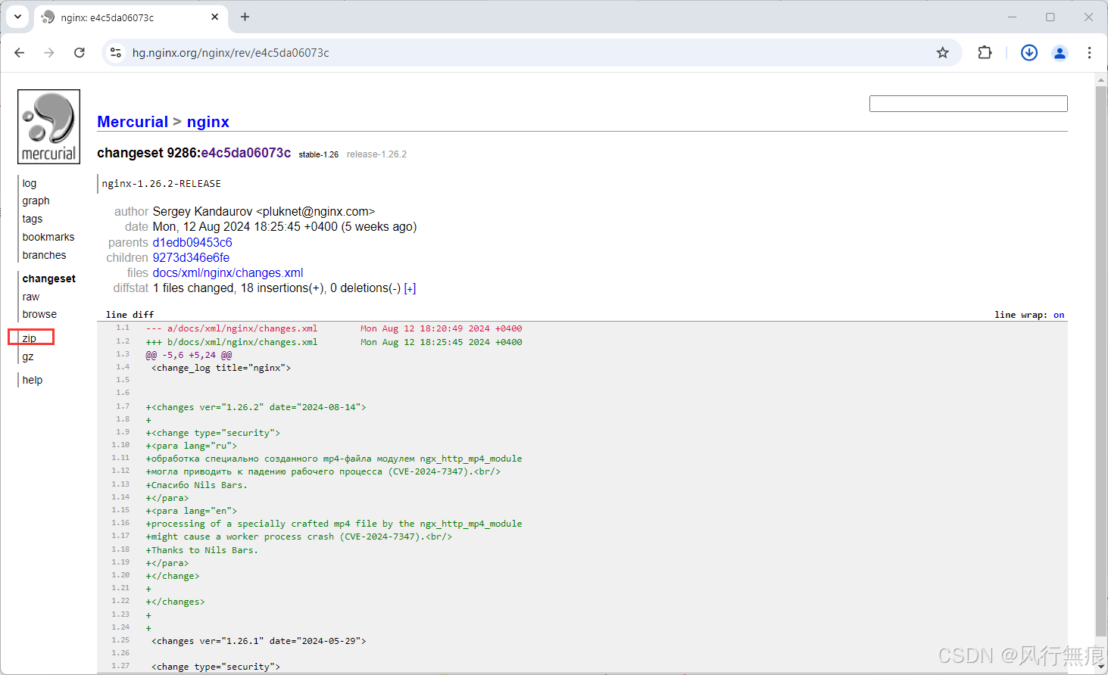Viewport: 1108px width, 675px height.
Task: Click the release-1.26.2 tag label
Action: (376, 154)
